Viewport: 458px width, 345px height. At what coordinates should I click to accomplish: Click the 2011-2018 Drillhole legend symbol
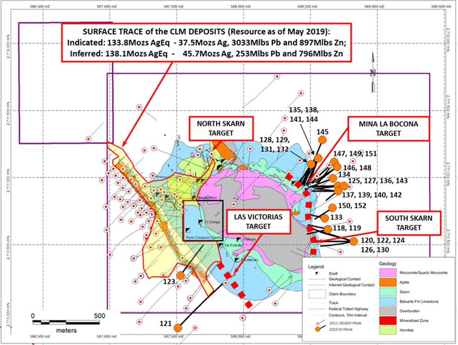pyautogui.click(x=318, y=323)
